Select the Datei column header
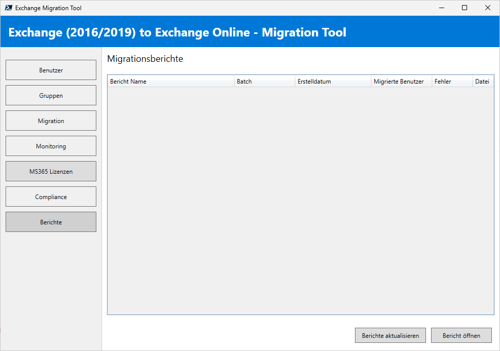500x351 pixels. click(x=483, y=82)
